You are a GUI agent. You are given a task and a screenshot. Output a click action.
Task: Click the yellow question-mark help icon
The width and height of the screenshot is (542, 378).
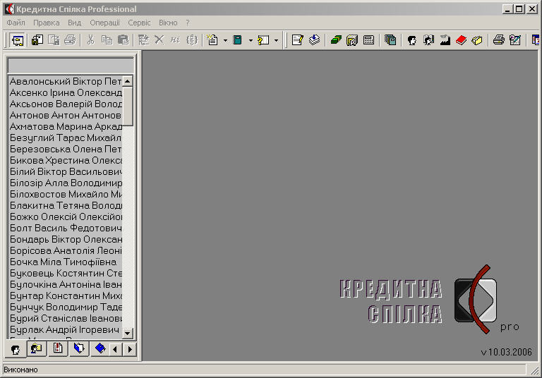coord(263,40)
